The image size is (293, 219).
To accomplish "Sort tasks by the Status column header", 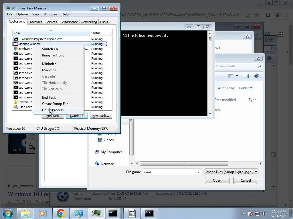I will click(x=98, y=33).
